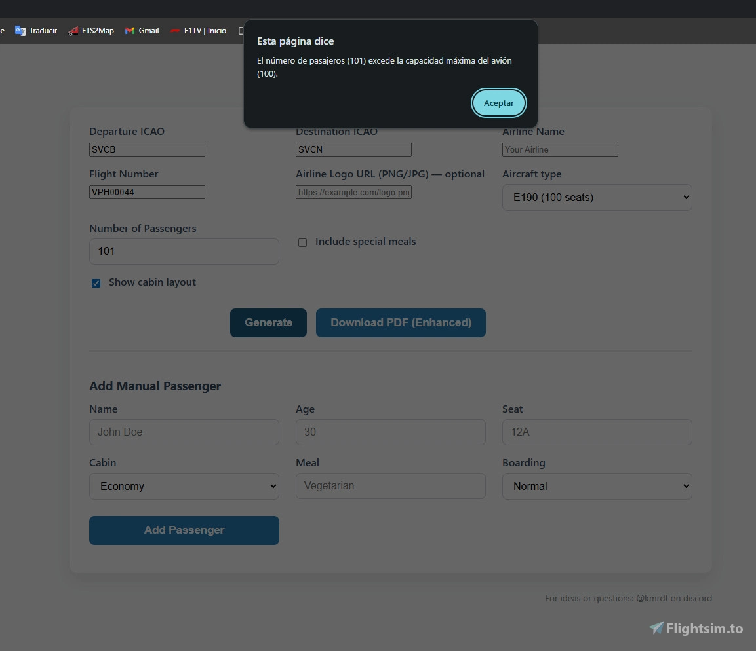Focus the Seat field with 12A placeholder
Viewport: 756px width, 651px height.
(596, 432)
